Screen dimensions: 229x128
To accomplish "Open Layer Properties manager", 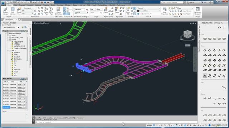I will tap(165, 11).
